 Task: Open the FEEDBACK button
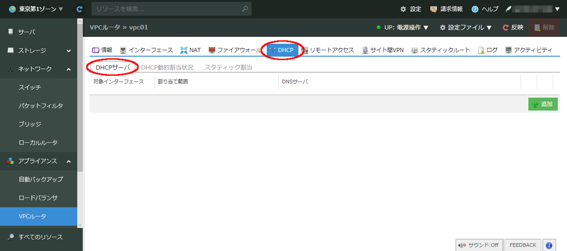522,245
